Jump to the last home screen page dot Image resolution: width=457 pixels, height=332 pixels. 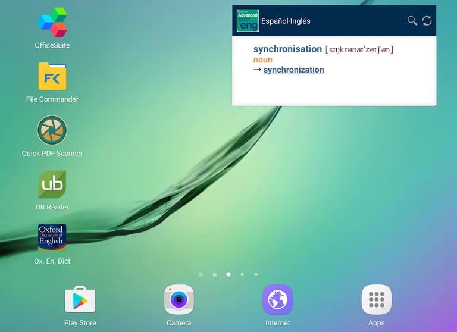click(256, 274)
